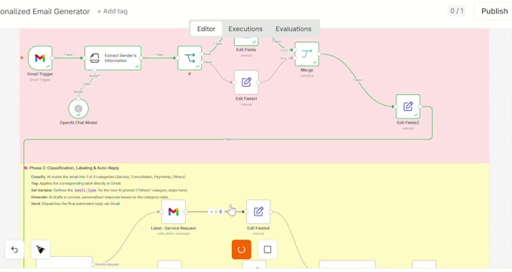Click the Edit Fields label under the tab bar
The width and height of the screenshot is (512, 272).
(x=246, y=50)
